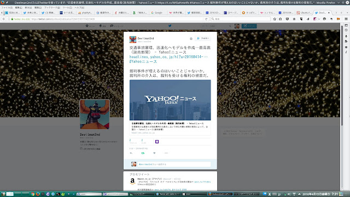The height and width of the screenshot is (197, 350).
Task: Open the 編集 menu
Action: [x=19, y=8]
